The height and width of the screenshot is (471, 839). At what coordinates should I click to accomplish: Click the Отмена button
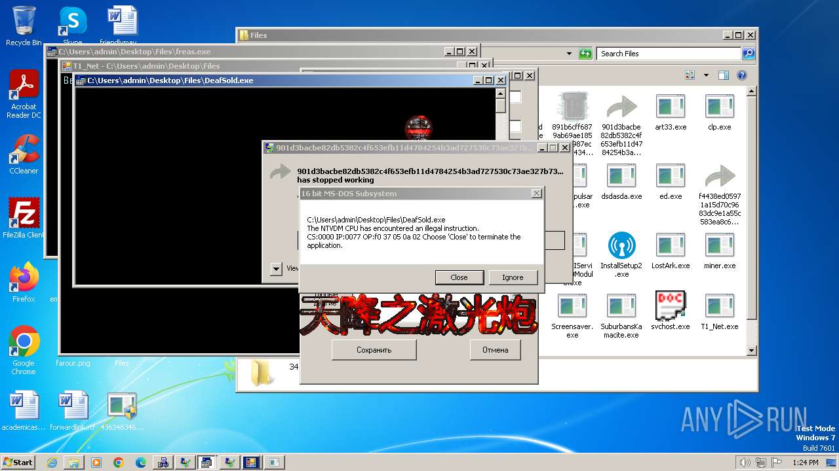pos(495,350)
